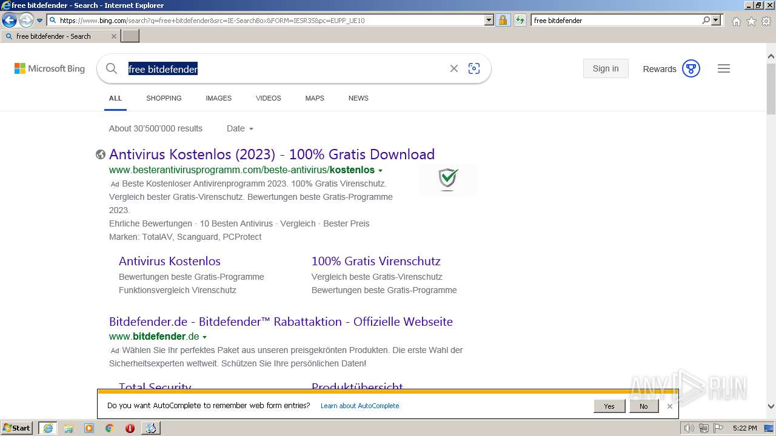The height and width of the screenshot is (436, 776).
Task: Click scrollbar down arrow
Action: (x=771, y=407)
